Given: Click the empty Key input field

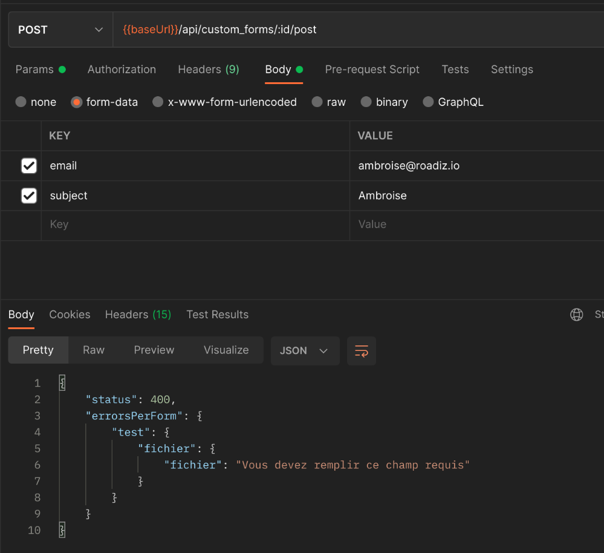Looking at the screenshot, I should pyautogui.click(x=195, y=226).
